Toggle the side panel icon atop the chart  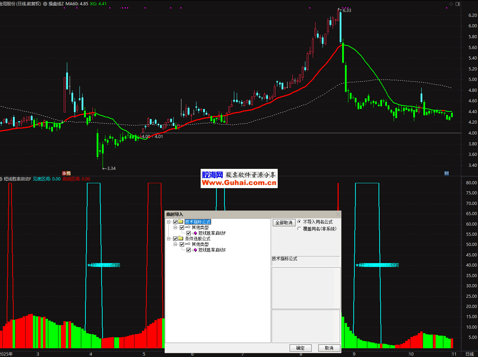(x=457, y=4)
